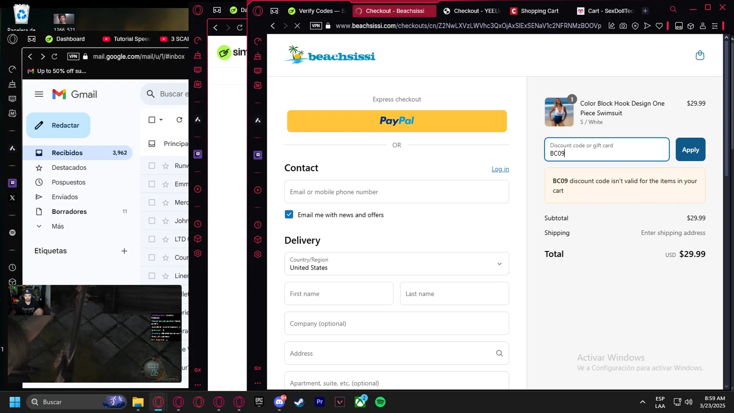Open the X icon in Gmail window sidebar
Viewport: 734px width, 413px height.
12,198
